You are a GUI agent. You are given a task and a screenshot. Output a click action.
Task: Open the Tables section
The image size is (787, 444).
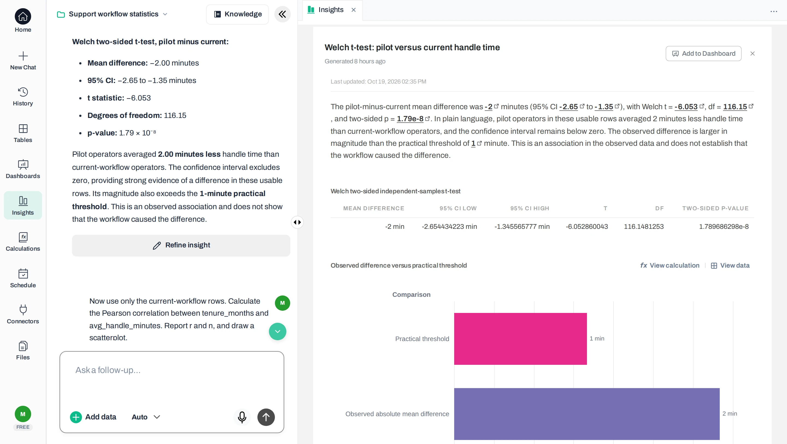23,134
